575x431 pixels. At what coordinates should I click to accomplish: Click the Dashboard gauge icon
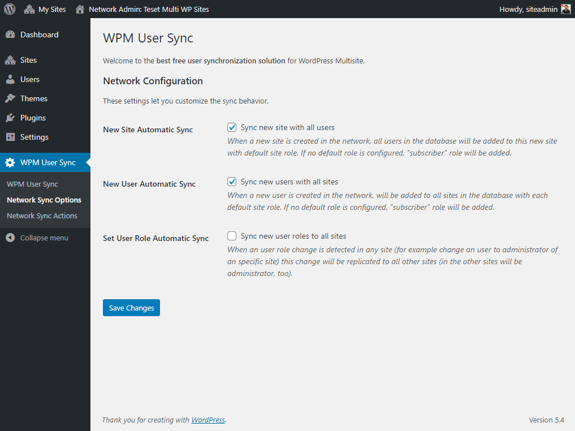click(x=10, y=35)
